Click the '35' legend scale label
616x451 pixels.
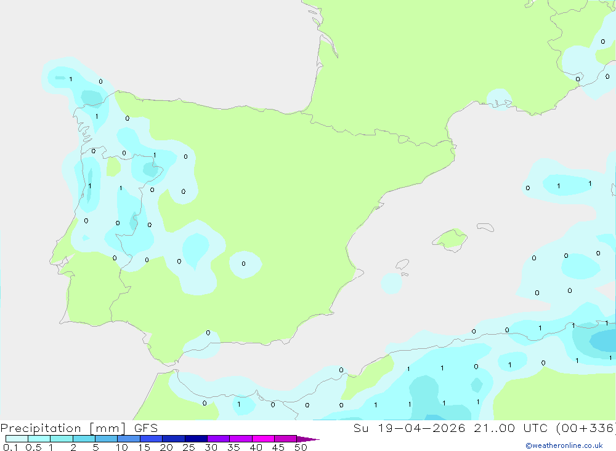click(x=233, y=447)
